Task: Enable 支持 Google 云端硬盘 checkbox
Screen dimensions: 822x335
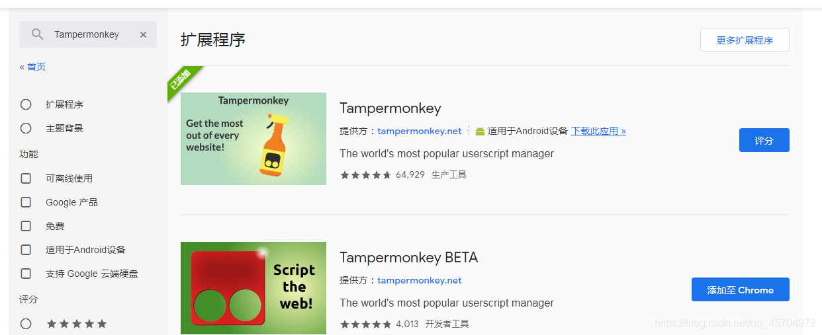Action: point(26,274)
